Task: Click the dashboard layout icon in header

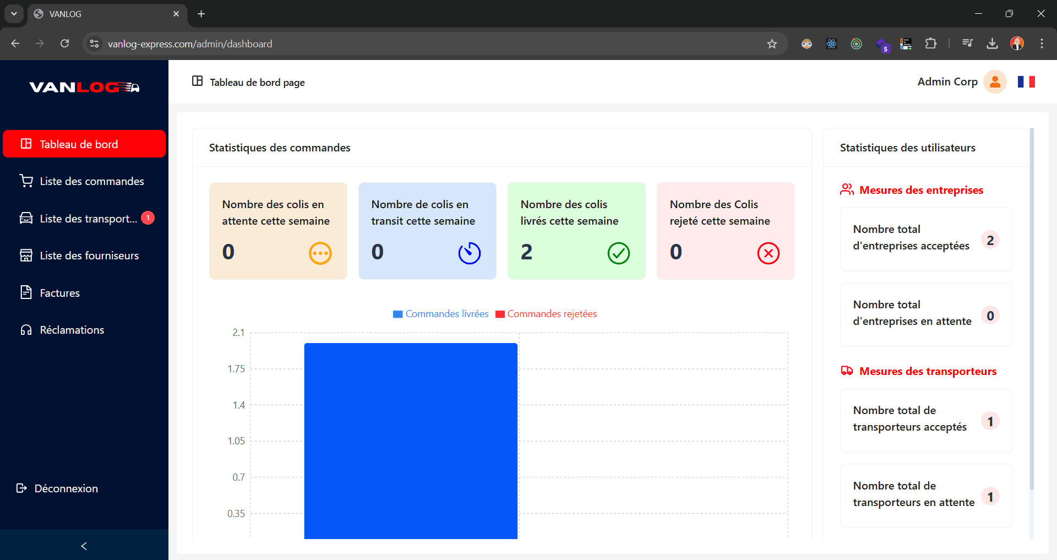Action: pyautogui.click(x=197, y=81)
